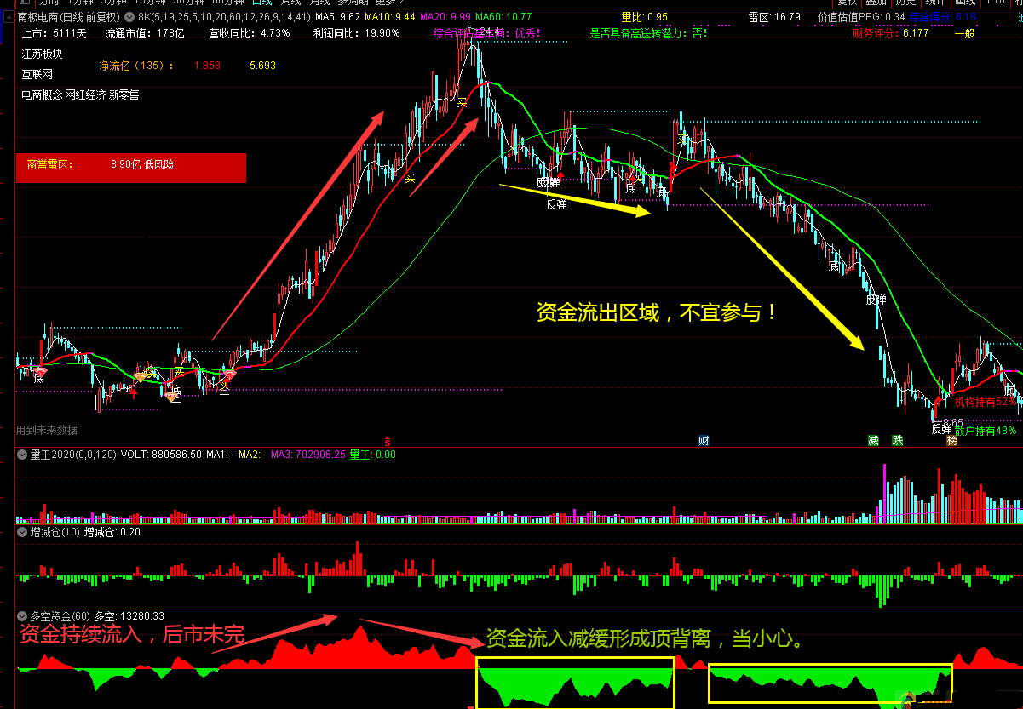Click the red S marker below chart
The height and width of the screenshot is (709, 1023).
coord(388,441)
